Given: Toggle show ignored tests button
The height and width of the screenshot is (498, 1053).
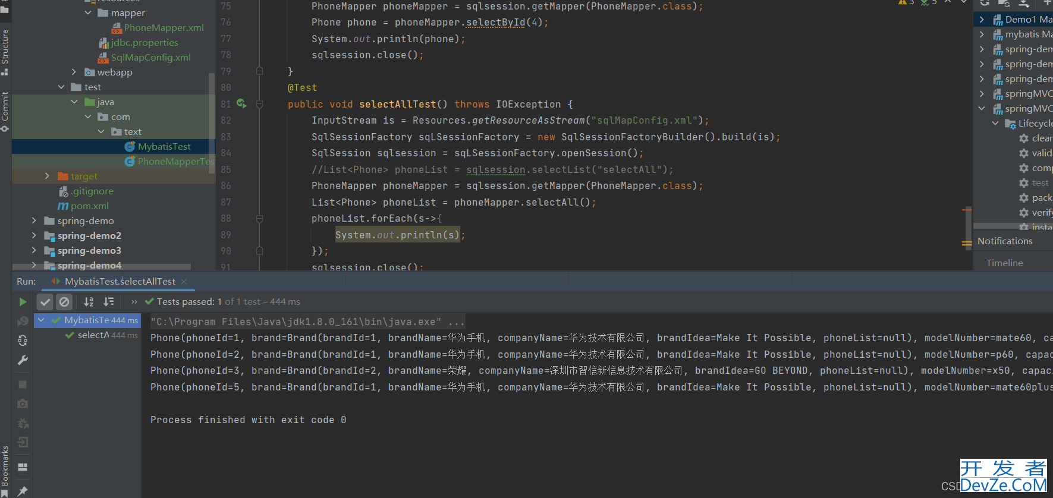Looking at the screenshot, I should (64, 302).
